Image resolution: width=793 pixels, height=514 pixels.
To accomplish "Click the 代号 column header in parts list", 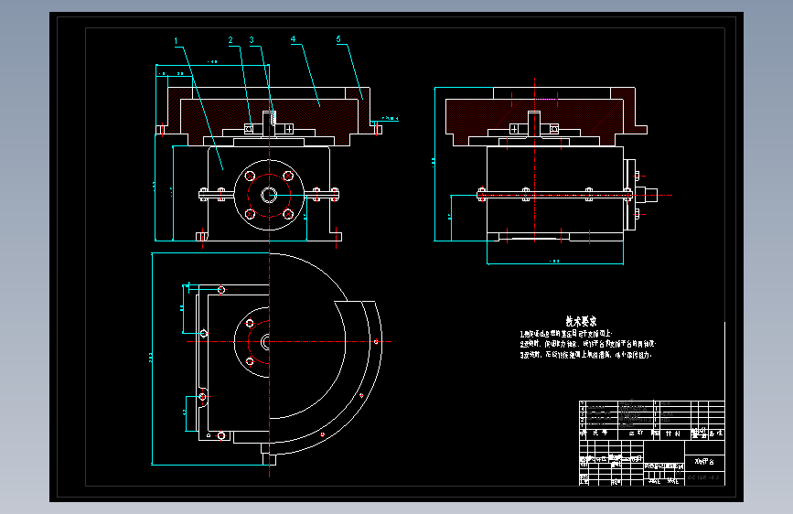I will (x=600, y=434).
